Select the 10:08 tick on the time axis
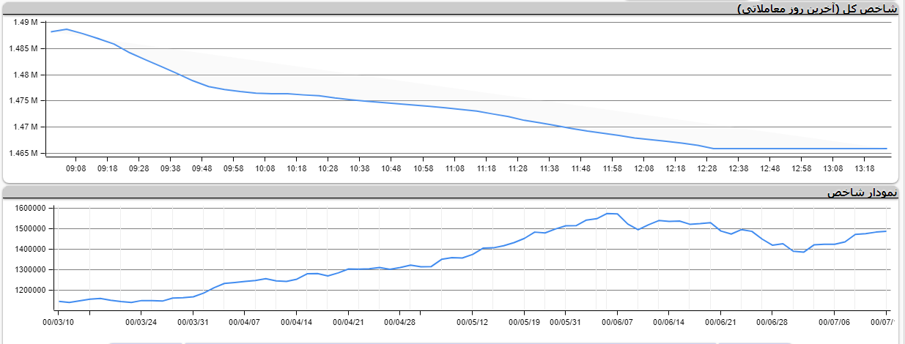905x344 pixels. 265,169
